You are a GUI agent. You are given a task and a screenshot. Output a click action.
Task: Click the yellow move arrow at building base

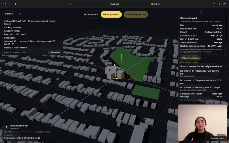click(x=116, y=79)
